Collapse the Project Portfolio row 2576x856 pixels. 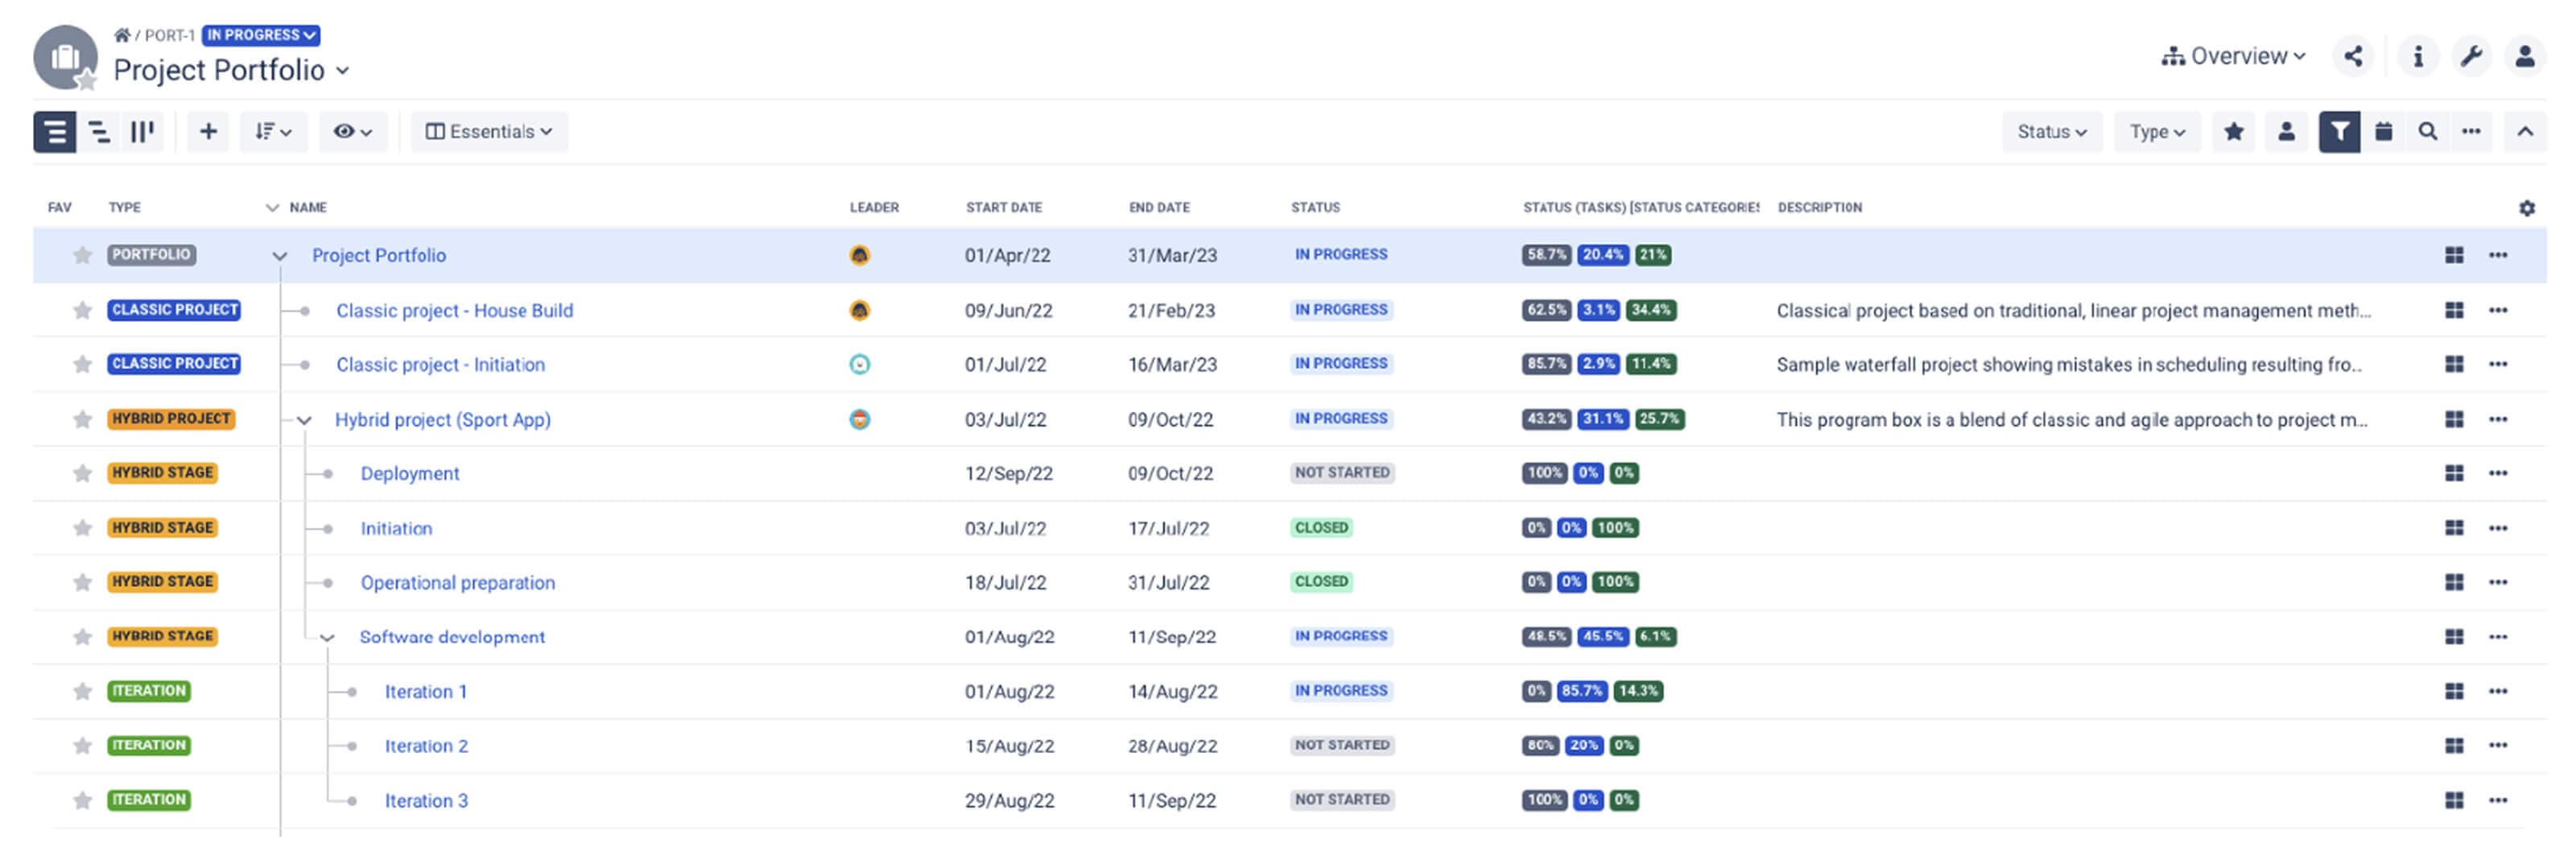coord(280,256)
